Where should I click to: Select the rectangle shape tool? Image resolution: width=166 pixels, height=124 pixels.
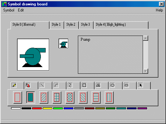coord(84,85)
